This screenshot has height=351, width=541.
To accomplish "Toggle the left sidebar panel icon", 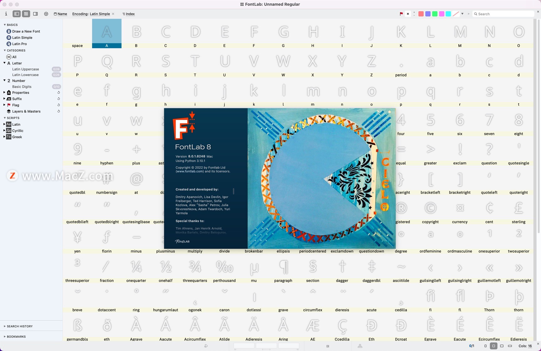I will click(17, 14).
